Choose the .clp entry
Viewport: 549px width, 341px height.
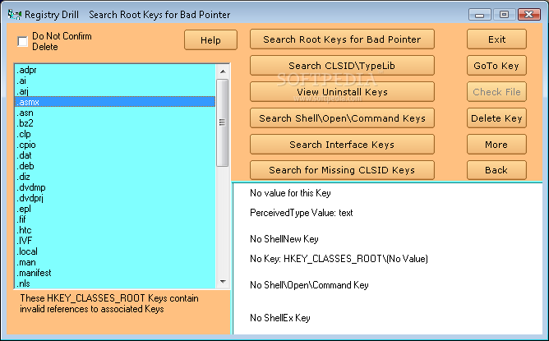tap(115, 134)
